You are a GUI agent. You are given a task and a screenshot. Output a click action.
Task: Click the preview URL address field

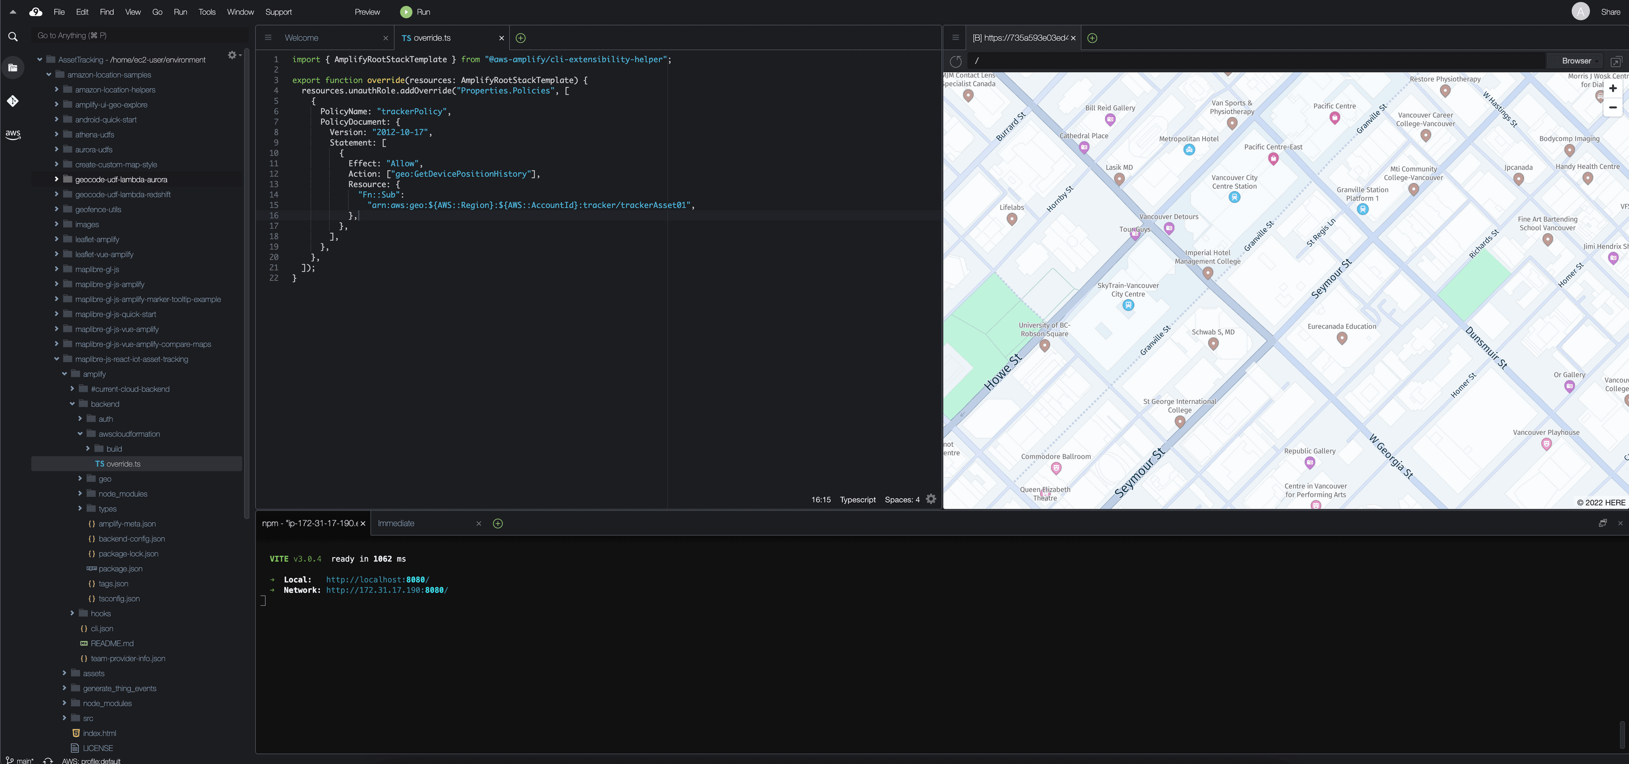[x=1256, y=61]
